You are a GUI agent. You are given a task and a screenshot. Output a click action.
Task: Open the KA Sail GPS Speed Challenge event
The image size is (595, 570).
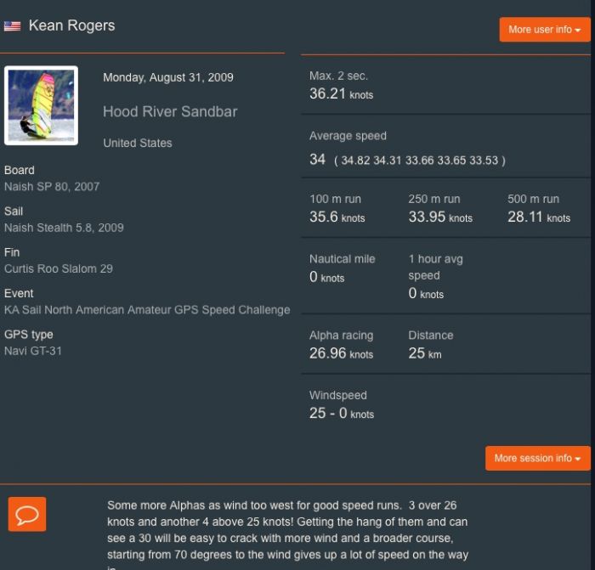147,310
